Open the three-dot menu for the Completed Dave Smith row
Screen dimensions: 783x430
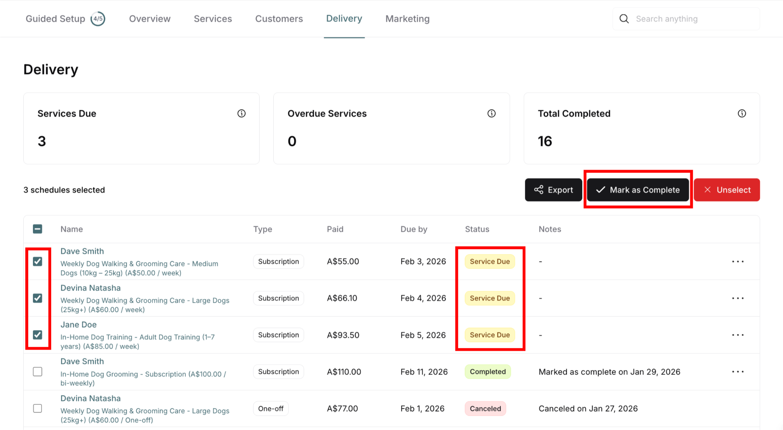[x=738, y=372]
